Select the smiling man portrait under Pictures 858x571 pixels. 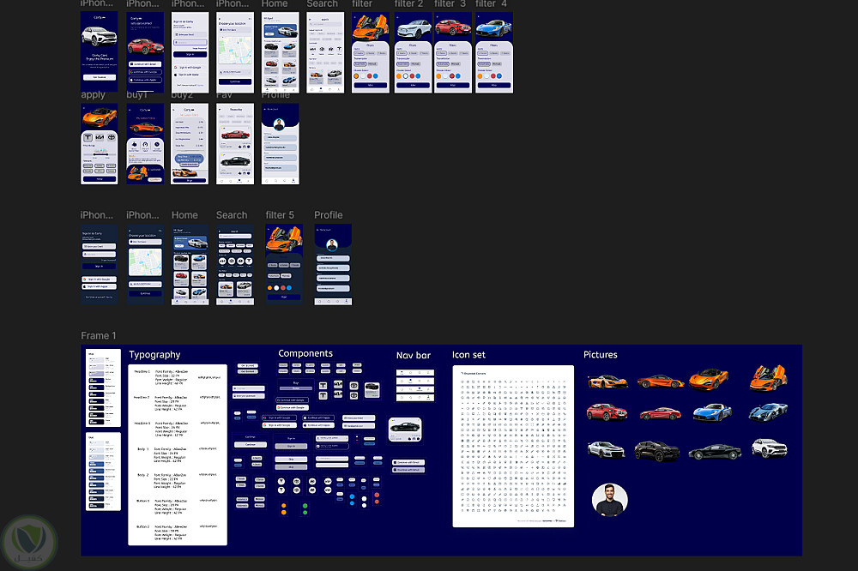tap(609, 499)
